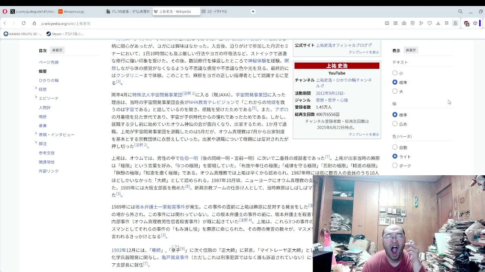Jump to the 概要 section

(43, 71)
